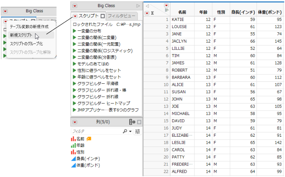Viewport: 285px width, 177px height.
Task: Click the ordinal icon for 年齢 column
Action: click(x=73, y=145)
